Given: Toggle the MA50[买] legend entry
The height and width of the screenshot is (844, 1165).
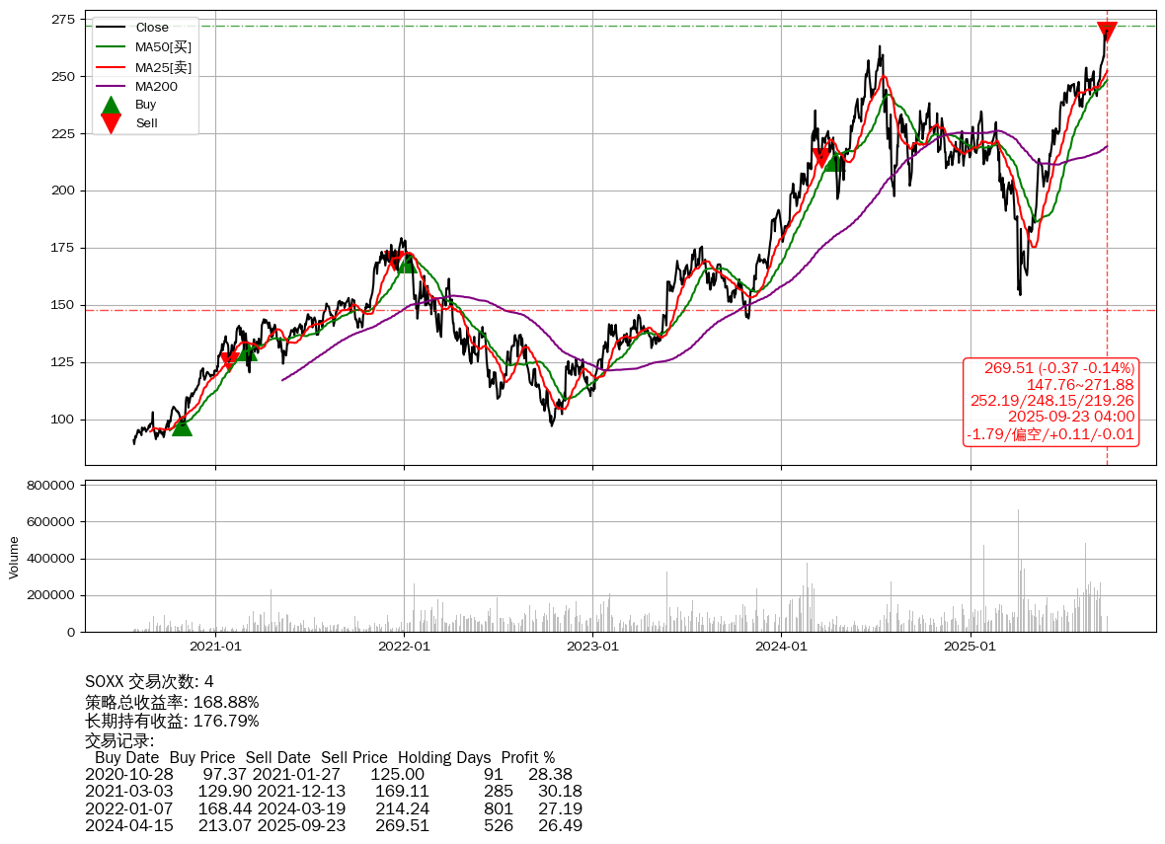Looking at the screenshot, I should [163, 46].
